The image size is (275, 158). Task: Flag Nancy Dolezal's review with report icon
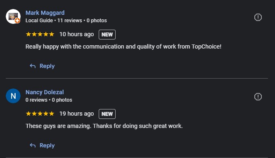coord(258,97)
